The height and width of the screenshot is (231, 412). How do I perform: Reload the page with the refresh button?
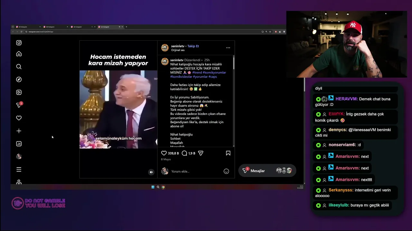pyautogui.click(x=21, y=32)
